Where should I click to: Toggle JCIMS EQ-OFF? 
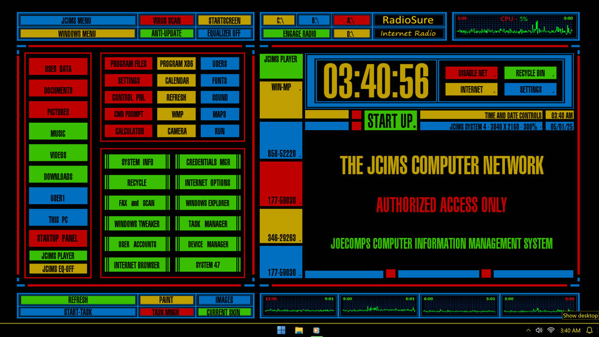(x=58, y=269)
